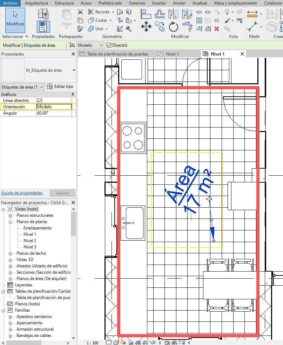
Task: Click the Rotate tool in ribbon
Action: pyautogui.click(x=173, y=27)
